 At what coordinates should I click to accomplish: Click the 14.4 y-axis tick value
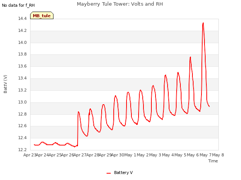pyautogui.click(x=22, y=19)
